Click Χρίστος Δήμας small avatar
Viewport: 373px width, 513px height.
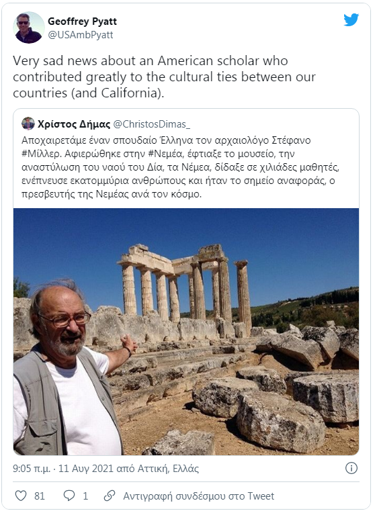(28, 124)
